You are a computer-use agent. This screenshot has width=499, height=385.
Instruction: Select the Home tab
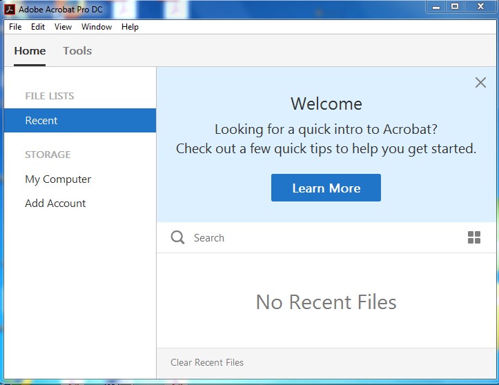[x=30, y=51]
